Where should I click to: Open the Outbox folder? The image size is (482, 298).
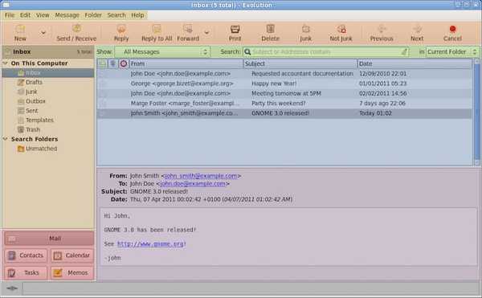coord(35,101)
